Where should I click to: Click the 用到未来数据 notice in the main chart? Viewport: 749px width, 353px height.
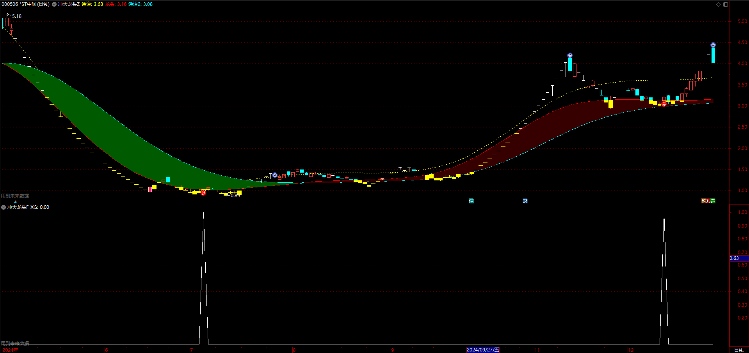(15, 196)
